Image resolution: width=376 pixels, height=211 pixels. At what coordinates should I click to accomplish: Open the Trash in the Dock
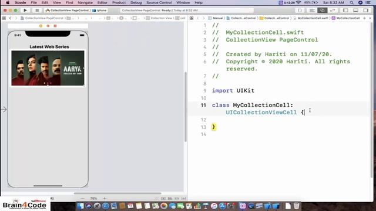tap(297, 206)
